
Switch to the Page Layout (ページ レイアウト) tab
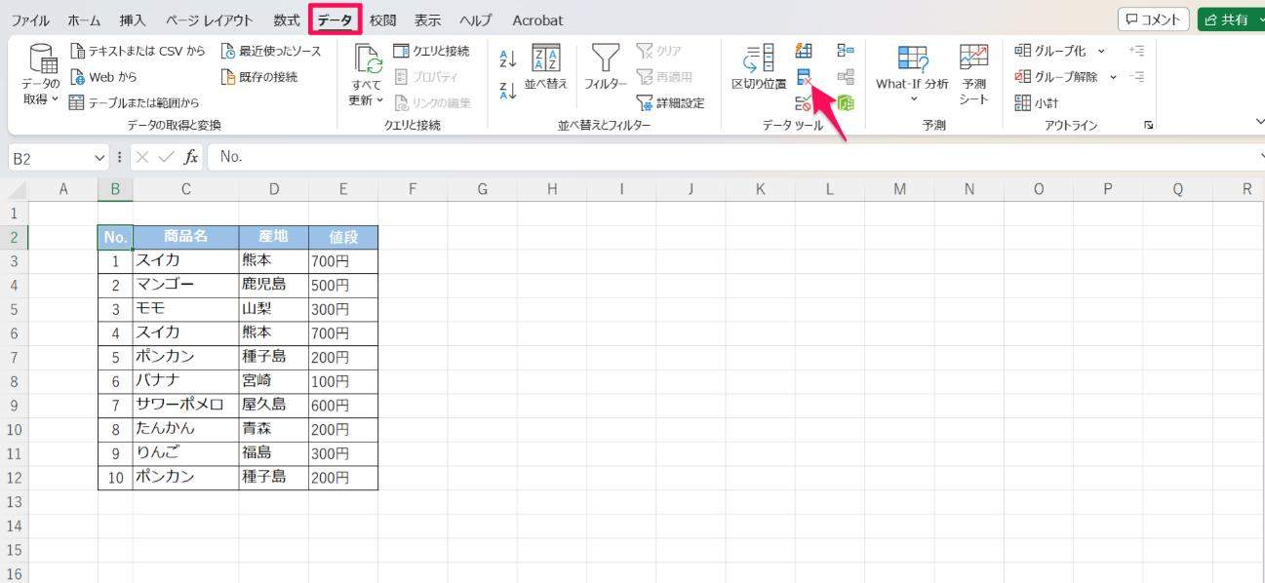click(209, 19)
